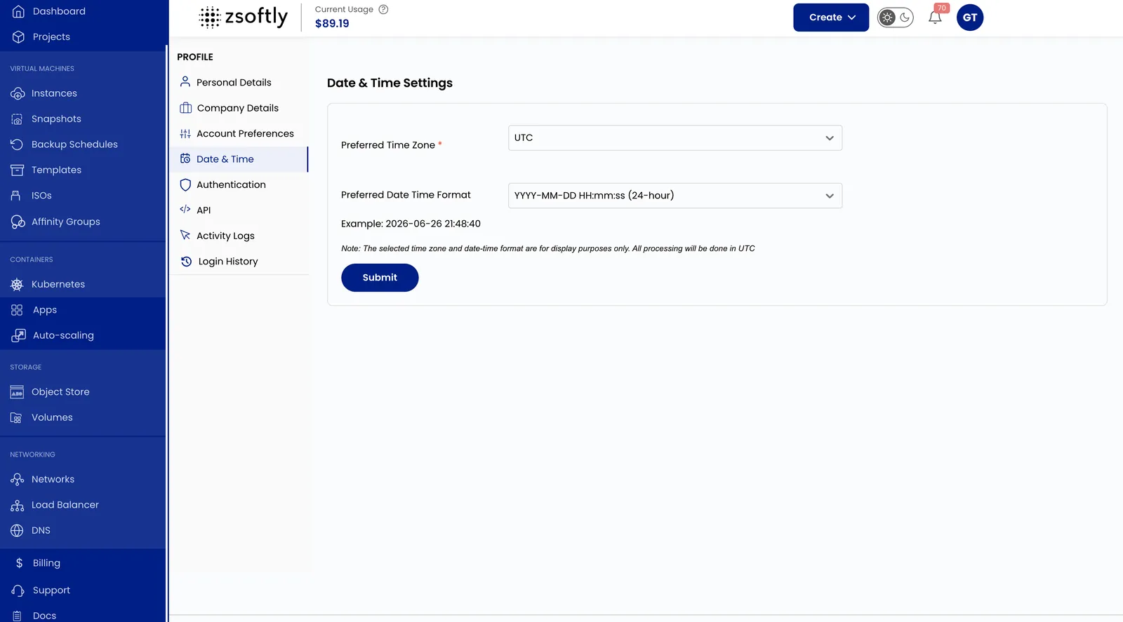Click the Kubernetes wheel icon
Screen dimensions: 1123x622
tap(17, 285)
